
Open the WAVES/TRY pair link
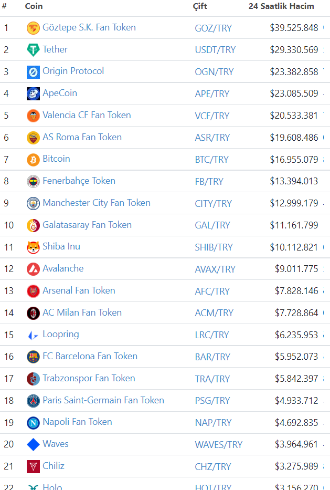218,445
